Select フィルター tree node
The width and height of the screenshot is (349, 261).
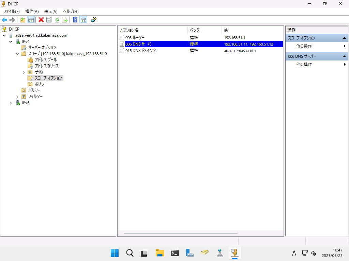(x=35, y=97)
